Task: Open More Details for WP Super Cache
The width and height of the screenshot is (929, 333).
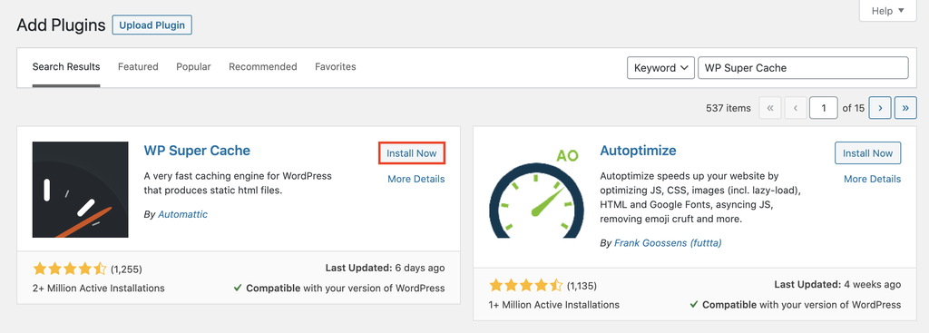Action: point(416,179)
